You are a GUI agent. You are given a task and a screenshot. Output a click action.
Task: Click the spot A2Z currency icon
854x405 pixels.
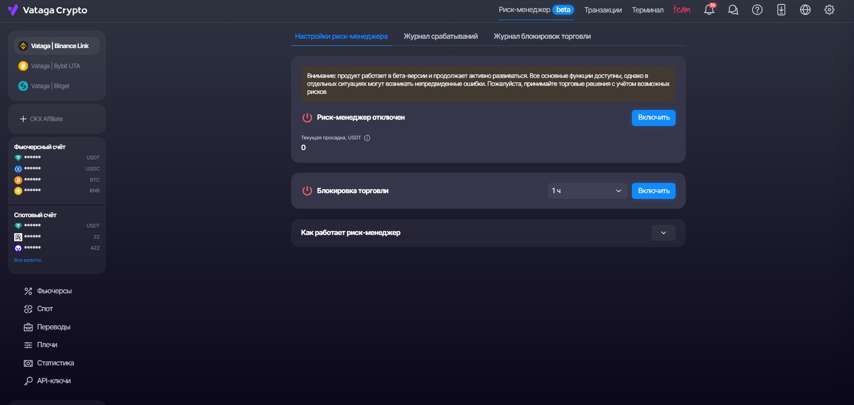[x=18, y=248]
